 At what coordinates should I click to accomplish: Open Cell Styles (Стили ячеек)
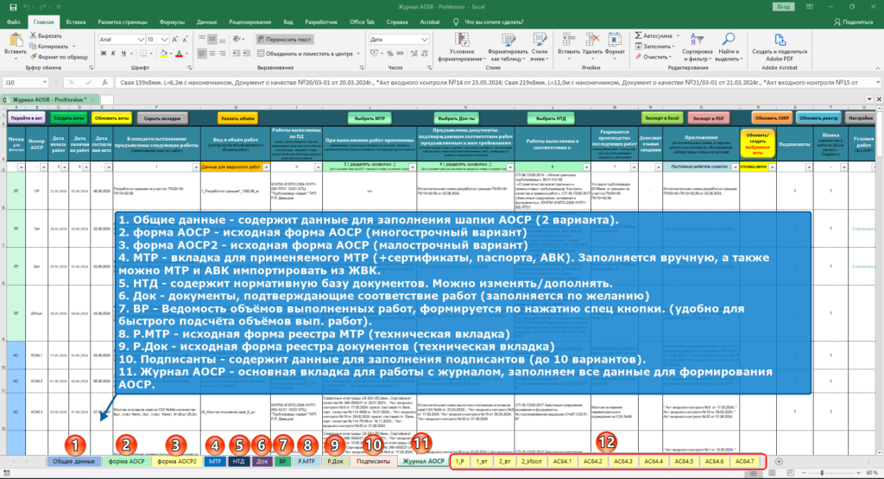coord(540,47)
